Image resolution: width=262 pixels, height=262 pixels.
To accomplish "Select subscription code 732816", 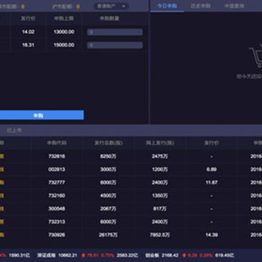I will pos(57,156).
